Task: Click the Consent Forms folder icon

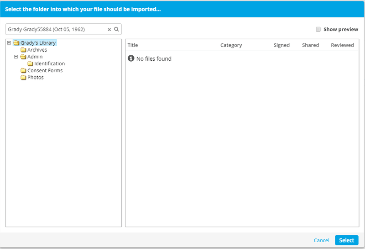Action: (x=23, y=70)
